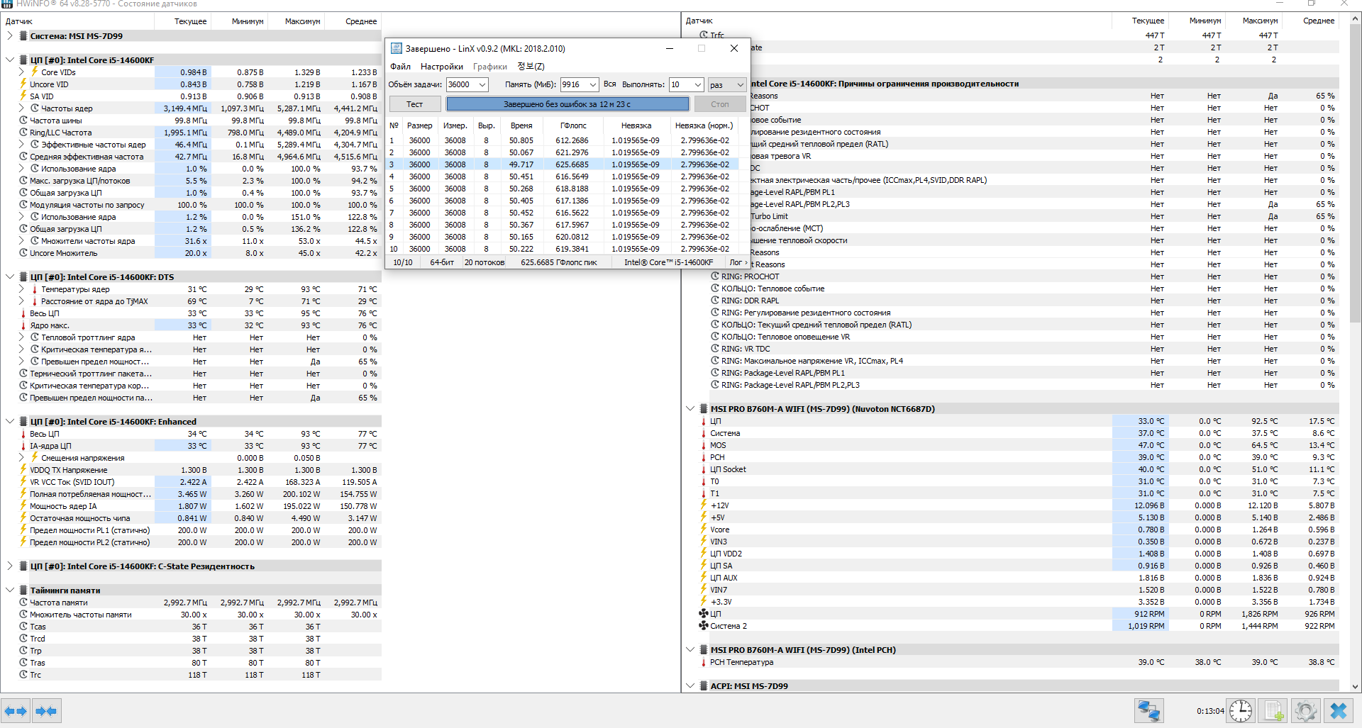The height and width of the screenshot is (728, 1362).
Task: Open the Объём задачи 36000 dropdown
Action: coord(482,84)
